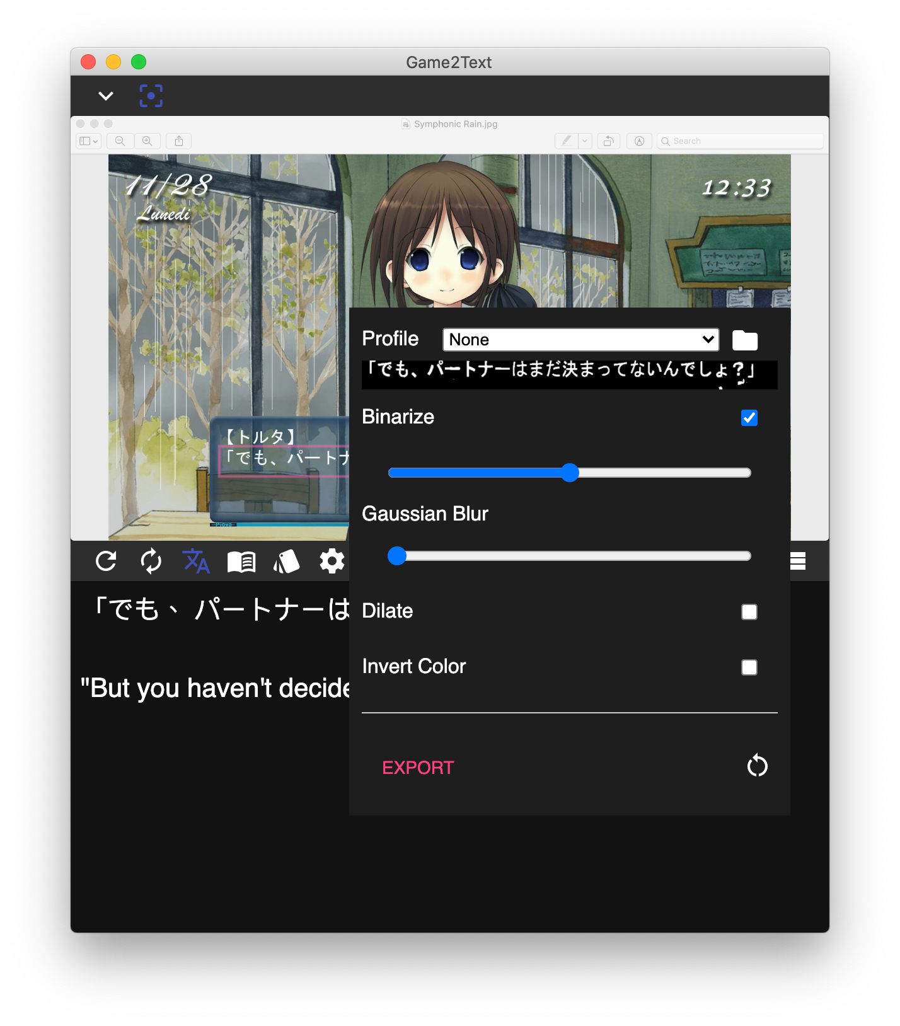Open the Anki cards icon
The image size is (900, 1026).
pyautogui.click(x=287, y=562)
